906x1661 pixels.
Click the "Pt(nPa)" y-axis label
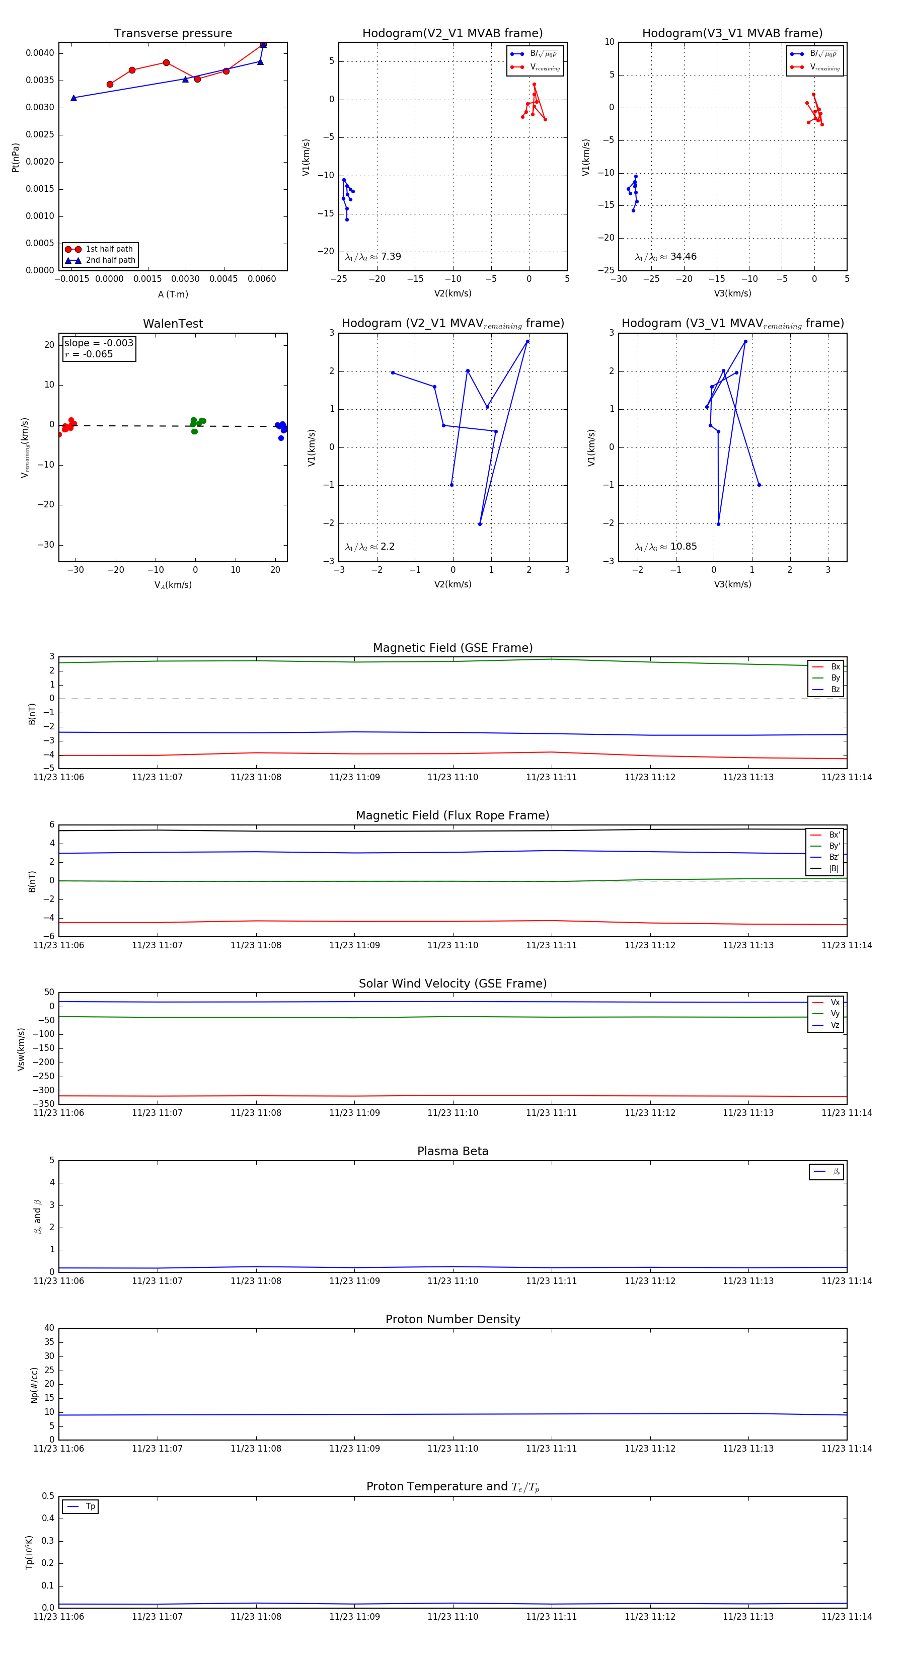16,158
